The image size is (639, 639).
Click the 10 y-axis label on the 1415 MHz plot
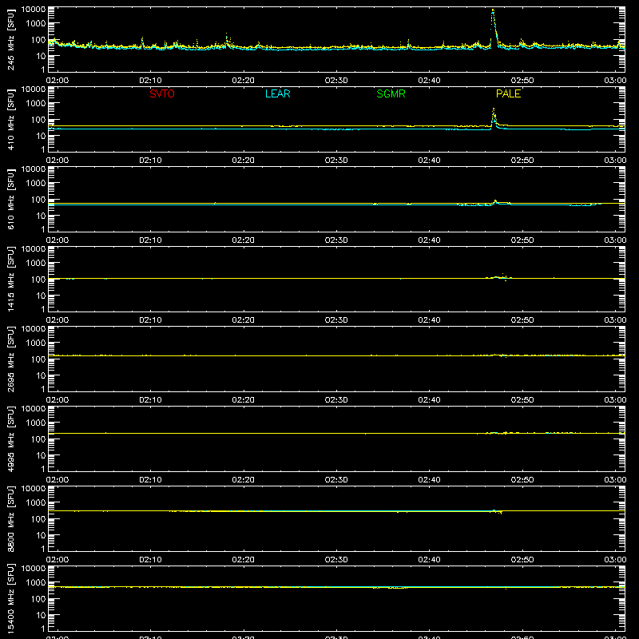pyautogui.click(x=42, y=296)
